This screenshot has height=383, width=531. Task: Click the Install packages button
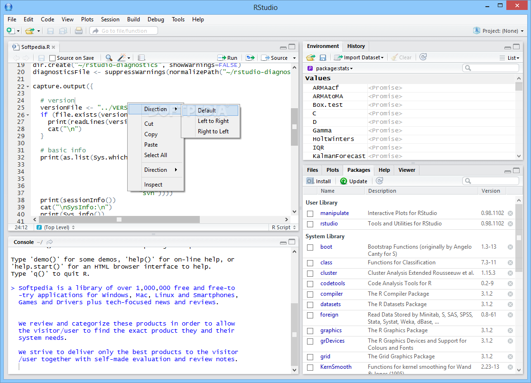pos(319,181)
